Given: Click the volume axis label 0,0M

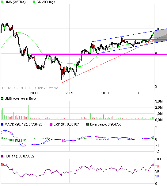Looking at the screenshot, I should pyautogui.click(x=159, y=120).
